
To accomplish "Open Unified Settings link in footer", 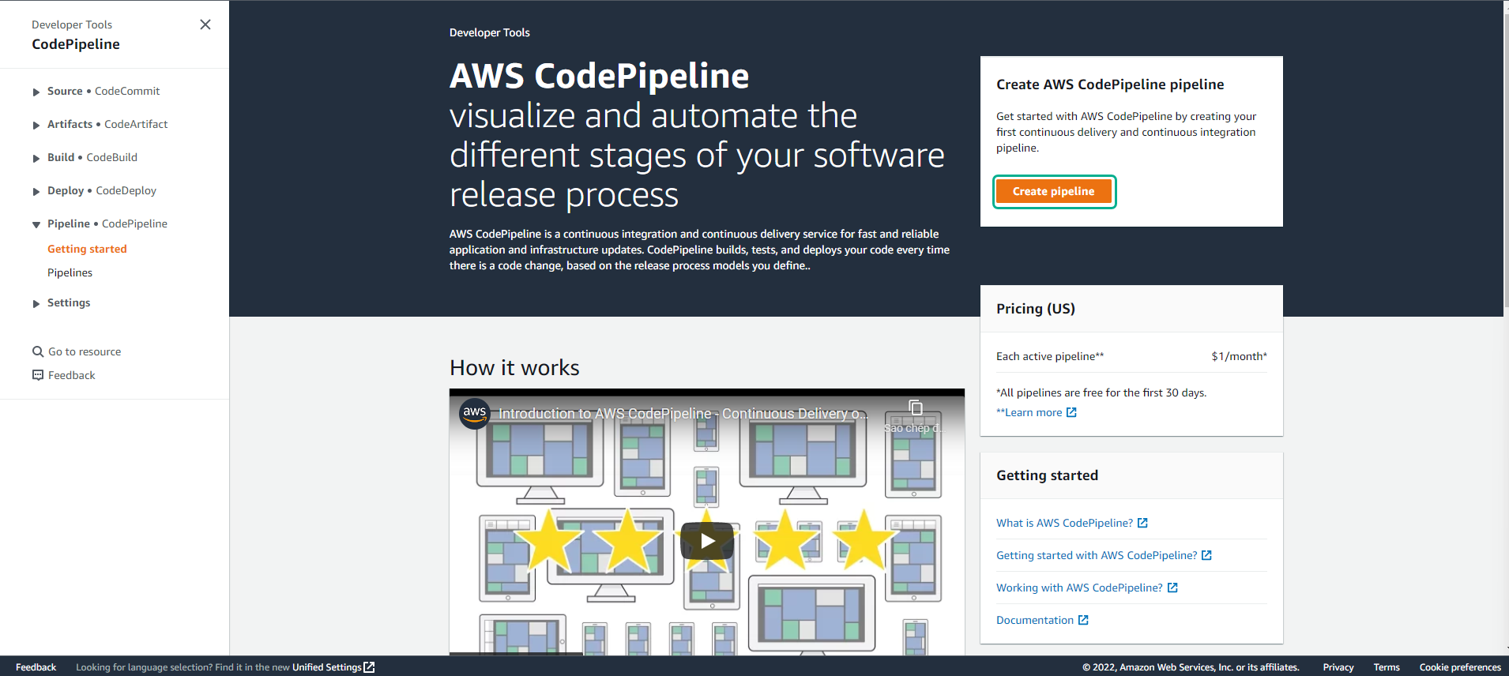I will [x=327, y=667].
